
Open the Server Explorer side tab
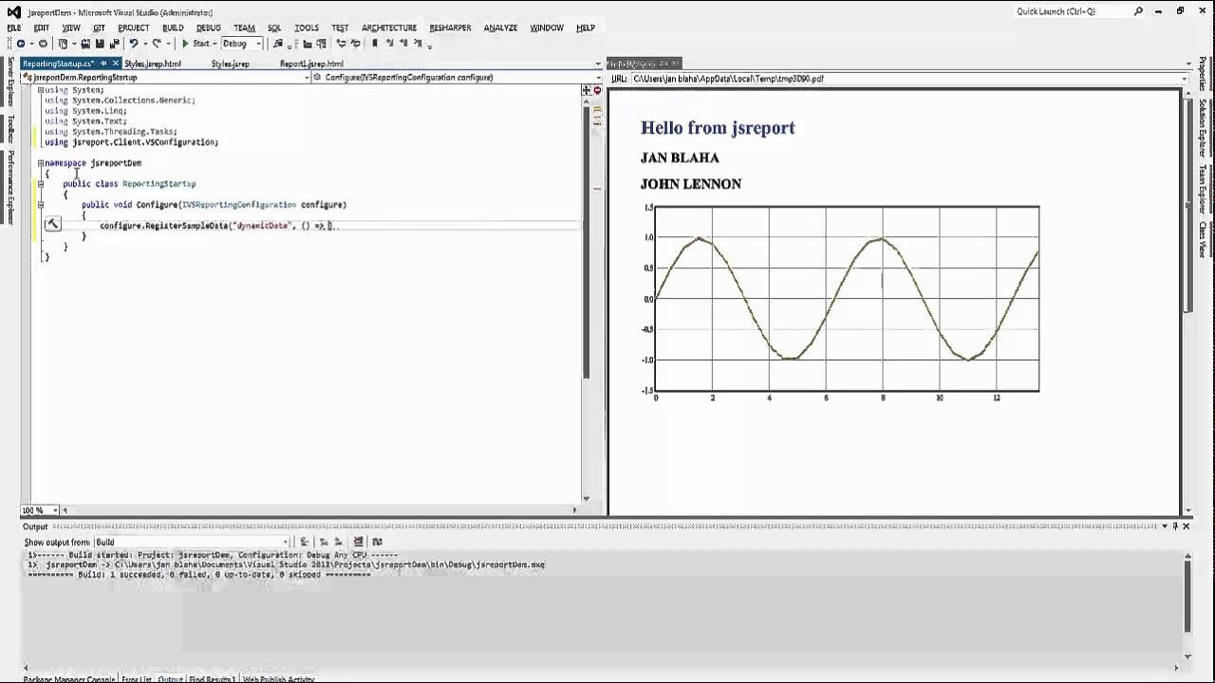point(11,82)
